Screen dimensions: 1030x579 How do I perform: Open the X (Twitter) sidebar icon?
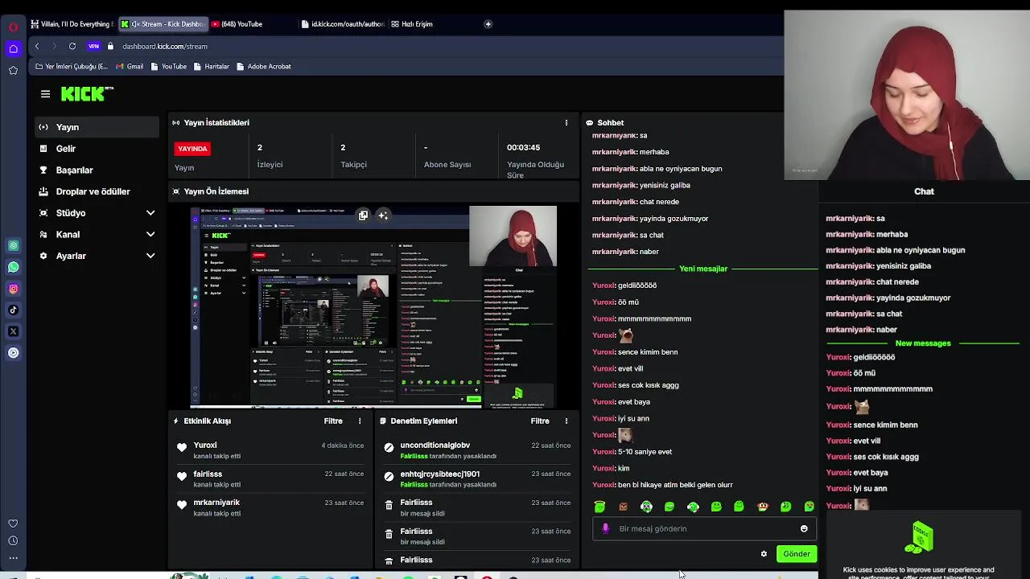(x=13, y=331)
